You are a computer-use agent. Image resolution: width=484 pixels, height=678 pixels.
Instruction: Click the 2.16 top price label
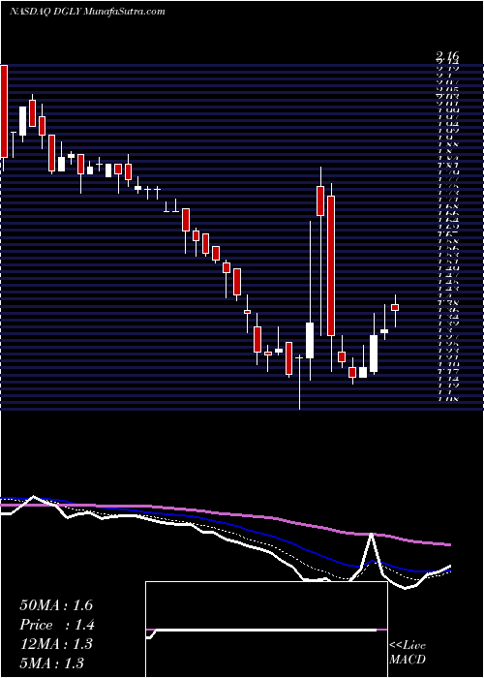coord(447,55)
